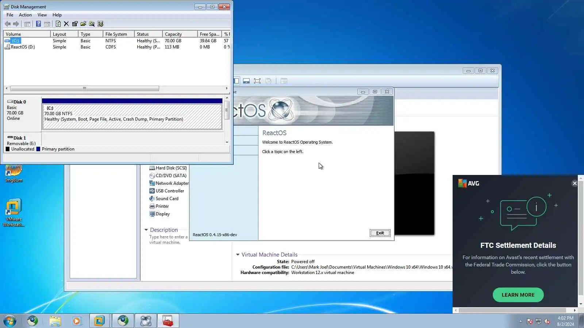Viewport: 584px width, 328px height.
Task: Collapse the Virtual Machine Details section
Action: click(238, 255)
